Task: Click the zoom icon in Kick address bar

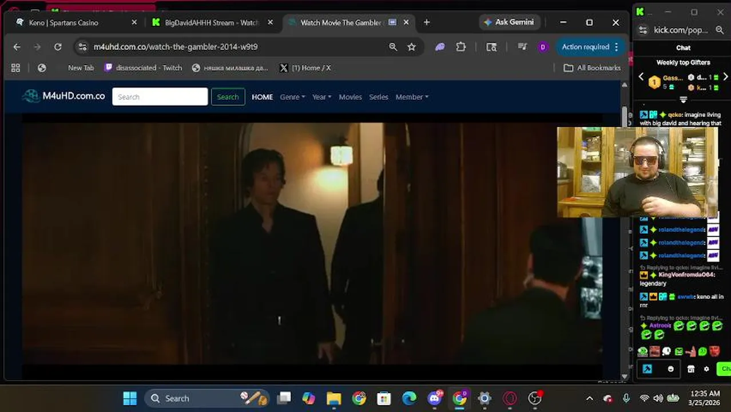Action: [x=719, y=30]
